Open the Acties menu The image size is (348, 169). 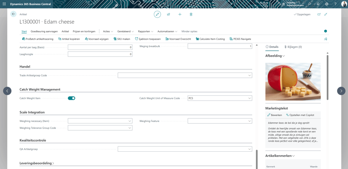click(108, 31)
